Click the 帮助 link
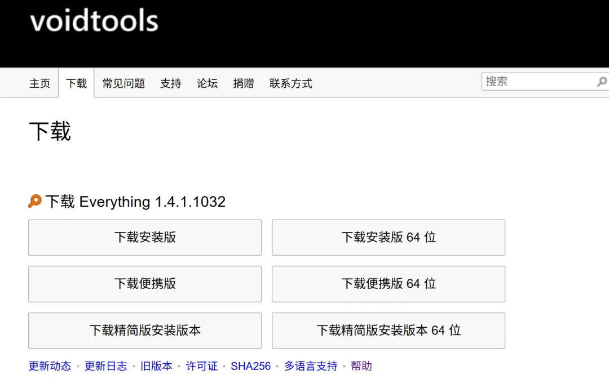 [361, 366]
